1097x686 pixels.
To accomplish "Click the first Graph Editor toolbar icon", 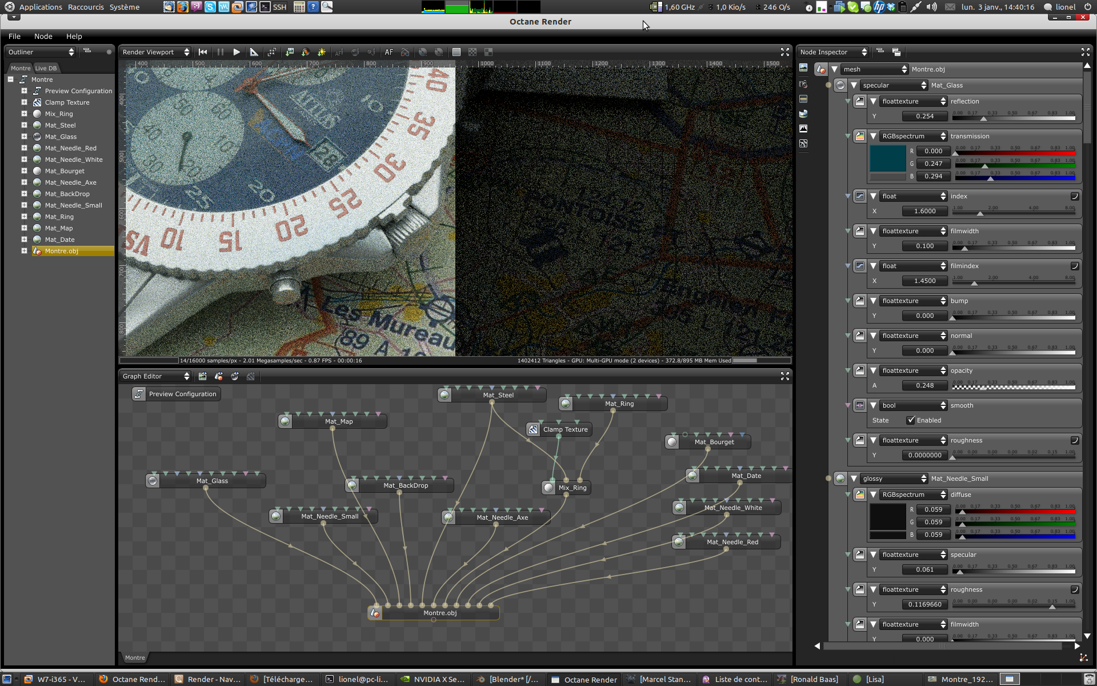I will tap(203, 376).
